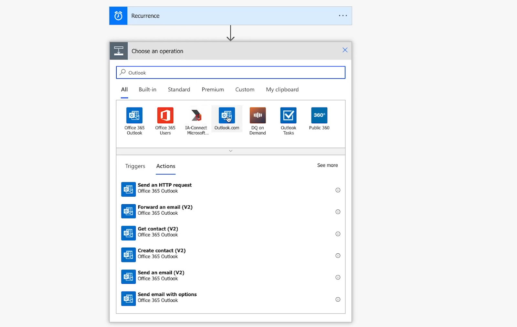Select the IA-Connect Microsoft connector
This screenshot has width=517, height=327.
point(196,121)
